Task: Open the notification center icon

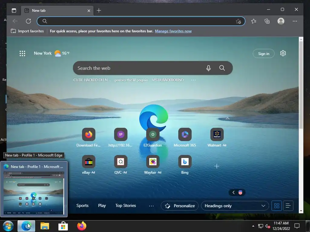Action: click(297, 226)
